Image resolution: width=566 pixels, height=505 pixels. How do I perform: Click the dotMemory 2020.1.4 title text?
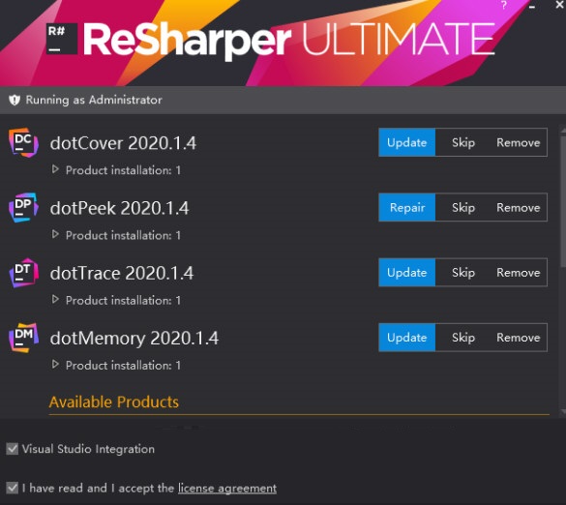(x=134, y=339)
